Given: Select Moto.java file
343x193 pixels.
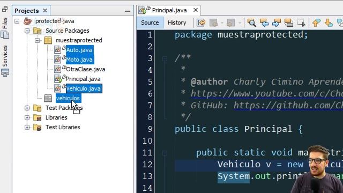Looking at the screenshot, I should [x=79, y=60].
